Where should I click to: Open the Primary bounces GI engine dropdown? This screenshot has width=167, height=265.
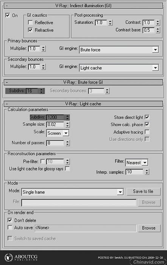(155, 50)
